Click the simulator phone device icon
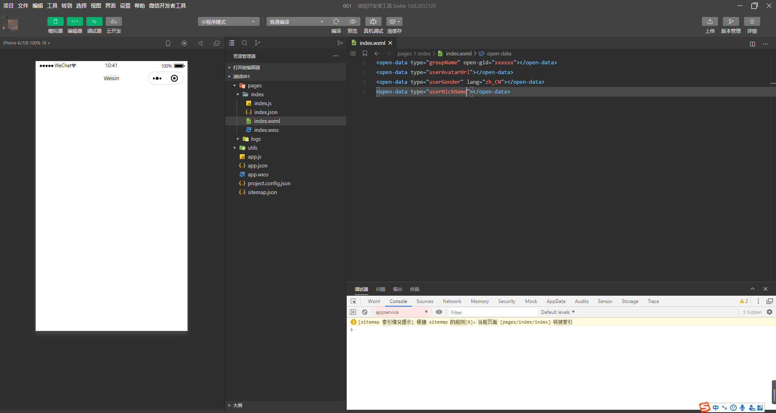776x413 pixels. coord(168,43)
